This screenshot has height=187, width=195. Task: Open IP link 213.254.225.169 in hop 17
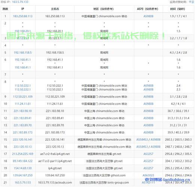click(x=23, y=154)
